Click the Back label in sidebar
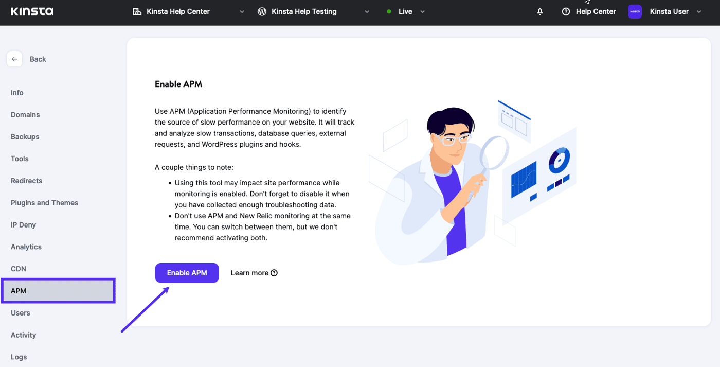Viewport: 720px width, 367px height. 38,59
